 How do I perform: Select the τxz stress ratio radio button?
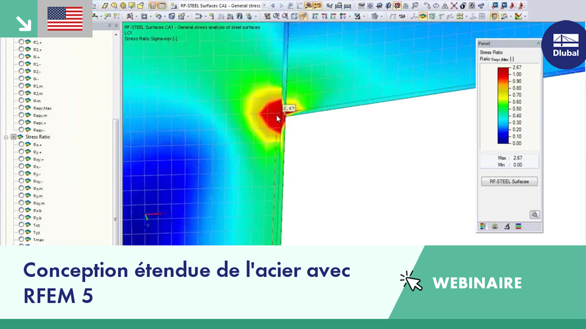21,225
